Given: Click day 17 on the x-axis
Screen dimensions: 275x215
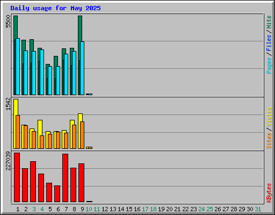Looking at the screenshot, I should point(145,209).
